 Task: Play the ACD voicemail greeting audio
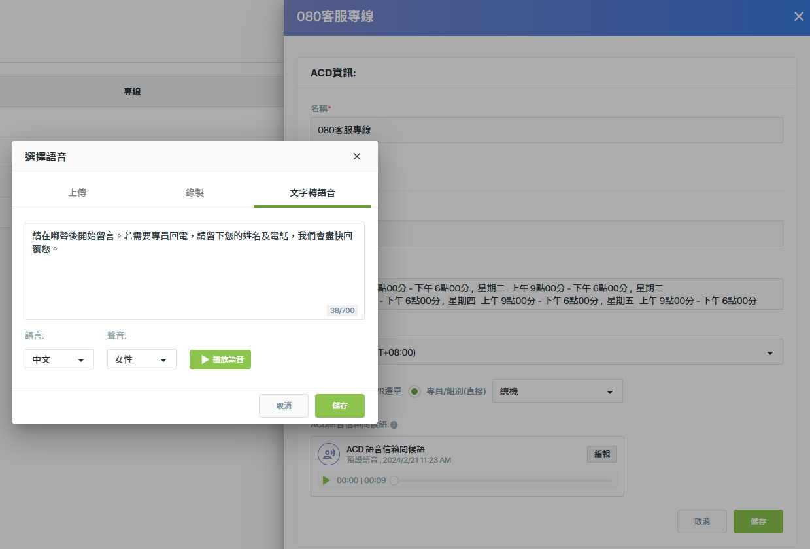pos(326,480)
